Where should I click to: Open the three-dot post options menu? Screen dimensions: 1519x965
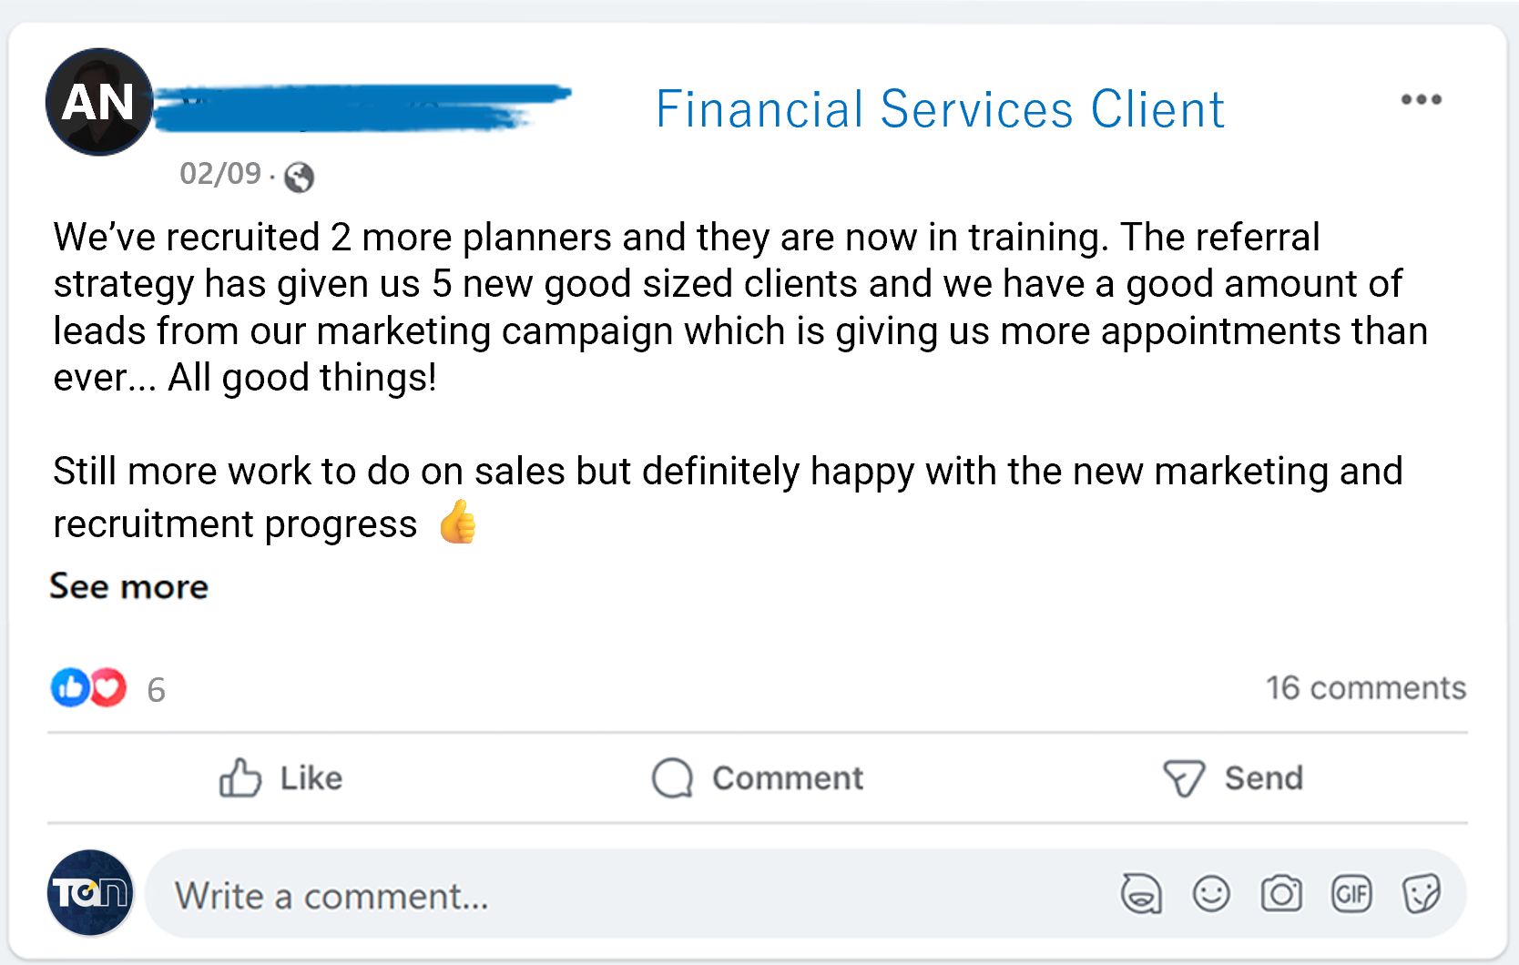[x=1421, y=99]
